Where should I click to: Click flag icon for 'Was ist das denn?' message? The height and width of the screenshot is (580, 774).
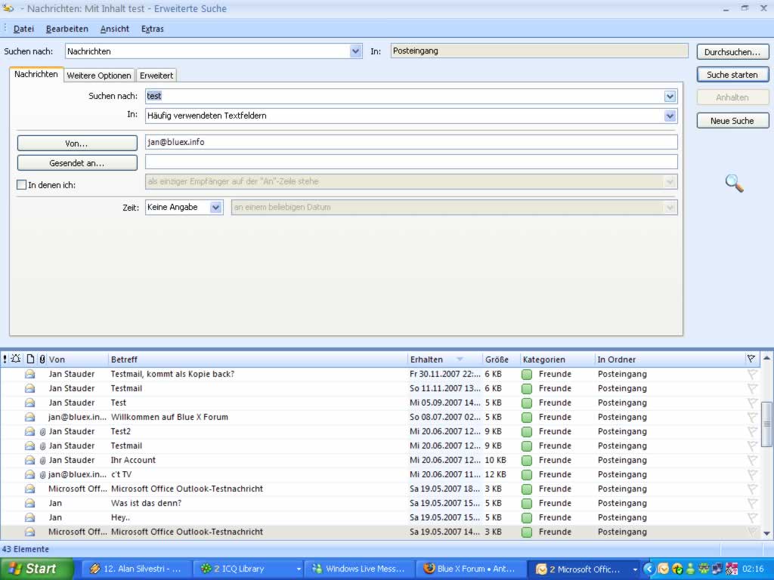coord(752,503)
